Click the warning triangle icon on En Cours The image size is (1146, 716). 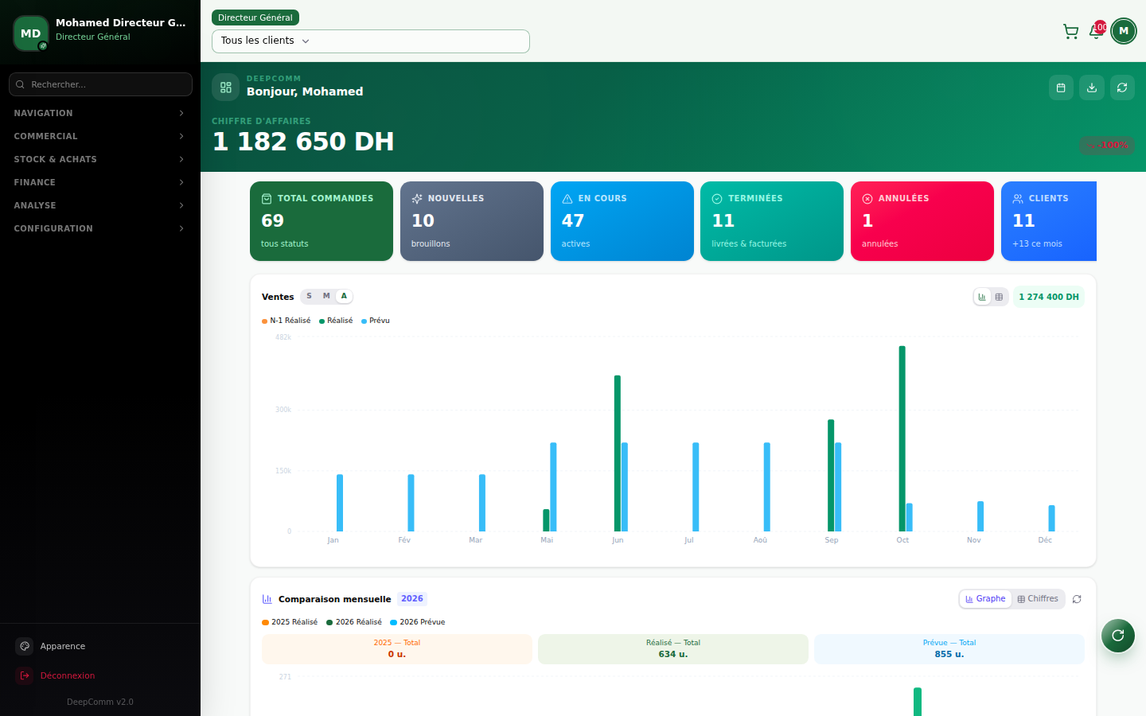click(x=567, y=199)
